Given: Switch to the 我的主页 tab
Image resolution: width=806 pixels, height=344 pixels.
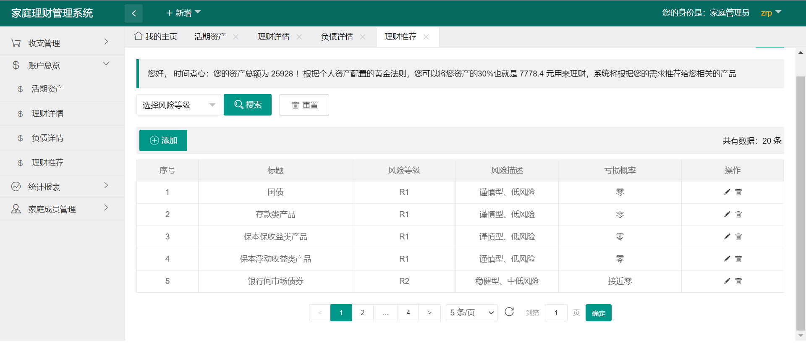Looking at the screenshot, I should pos(156,37).
